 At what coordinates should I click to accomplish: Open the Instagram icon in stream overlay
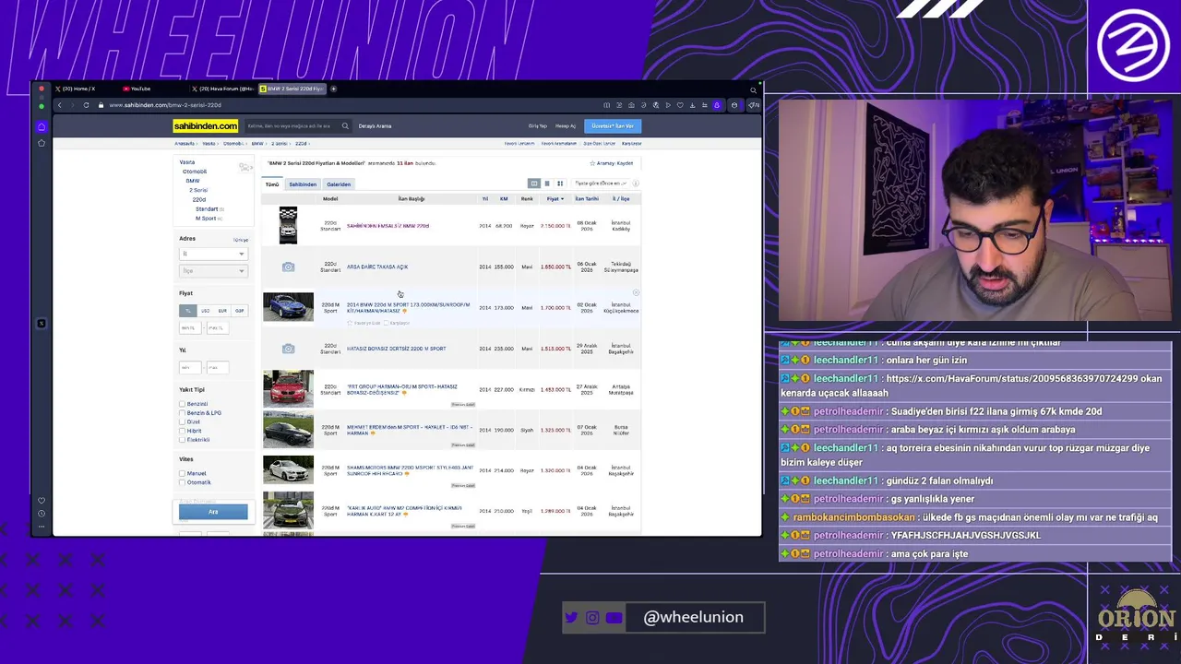[592, 618]
